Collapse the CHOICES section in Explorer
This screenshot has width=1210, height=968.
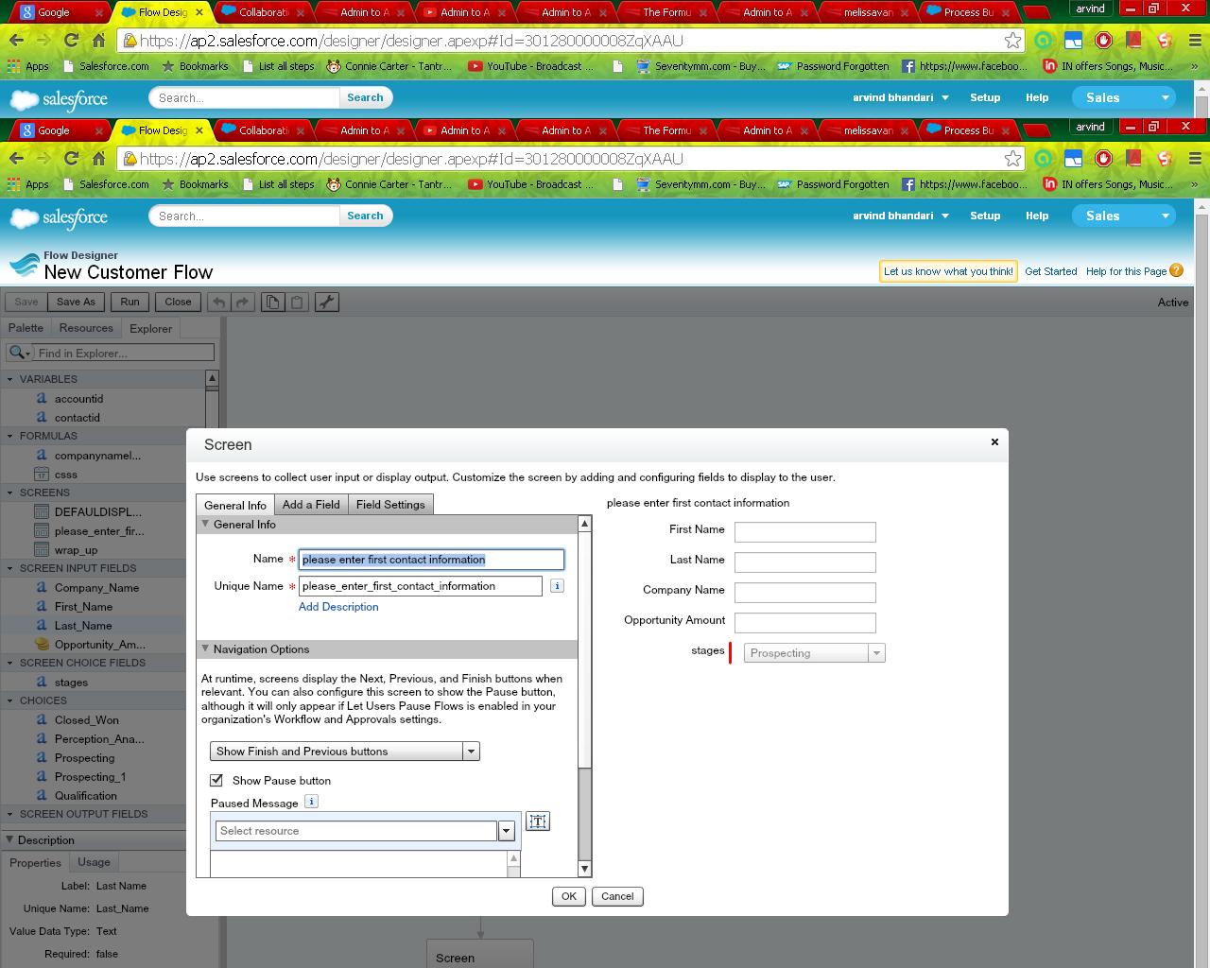click(x=10, y=700)
